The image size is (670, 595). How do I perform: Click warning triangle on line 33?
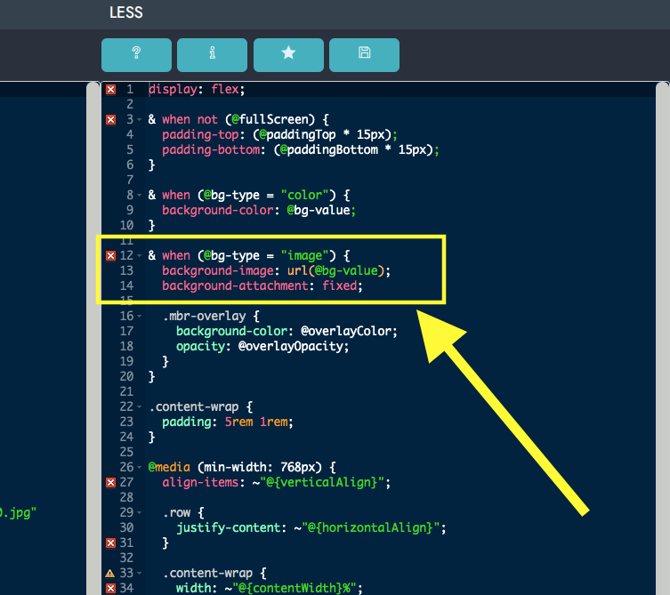[x=110, y=573]
